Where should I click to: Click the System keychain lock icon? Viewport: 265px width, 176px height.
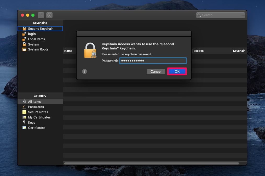[x=24, y=44]
